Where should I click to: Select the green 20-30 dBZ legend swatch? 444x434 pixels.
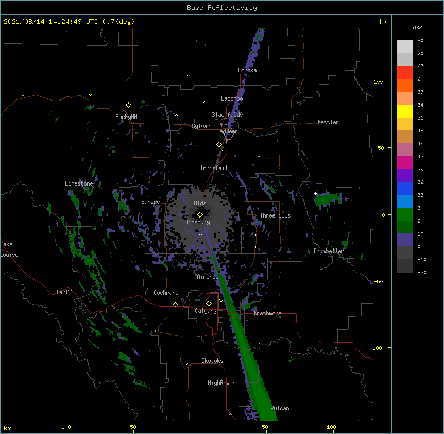405,214
